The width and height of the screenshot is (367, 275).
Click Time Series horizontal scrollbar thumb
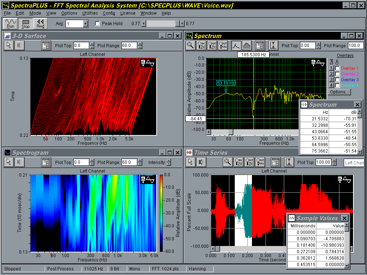coord(218,249)
